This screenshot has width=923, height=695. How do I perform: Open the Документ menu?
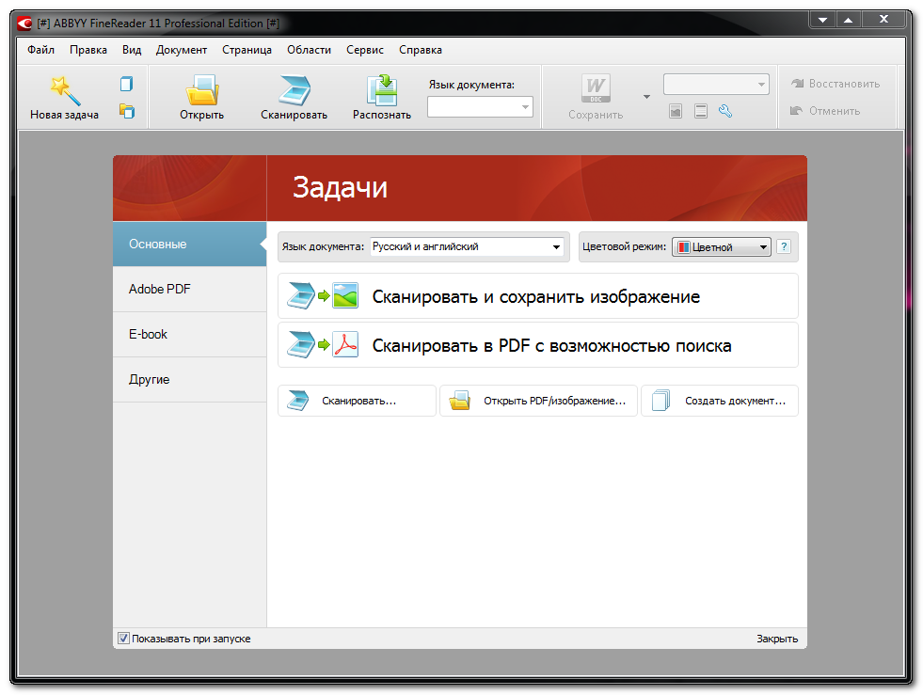[x=182, y=50]
